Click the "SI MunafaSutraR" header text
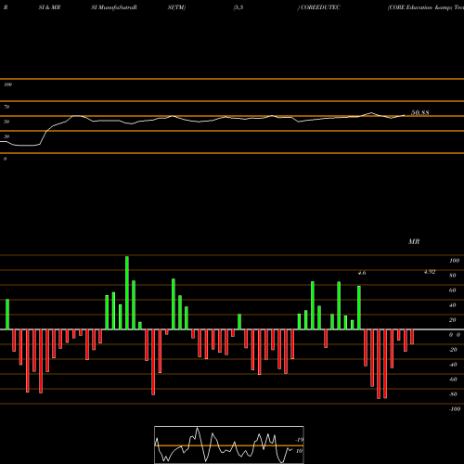The height and width of the screenshot is (464, 464). pyautogui.click(x=114, y=7)
